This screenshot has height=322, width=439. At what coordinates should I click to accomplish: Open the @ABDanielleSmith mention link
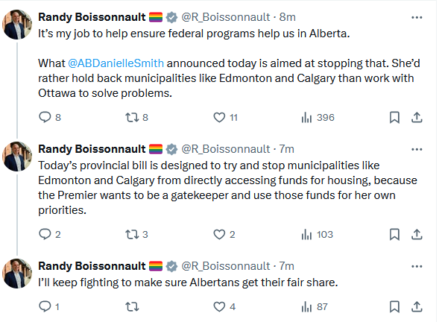point(116,63)
